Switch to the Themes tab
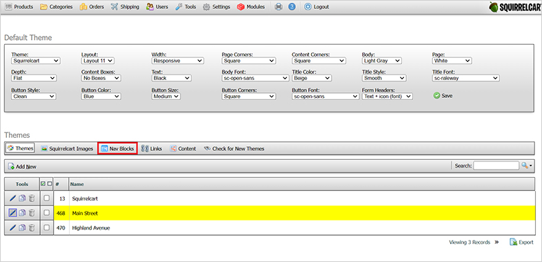The width and height of the screenshot is (542, 262). click(x=20, y=148)
